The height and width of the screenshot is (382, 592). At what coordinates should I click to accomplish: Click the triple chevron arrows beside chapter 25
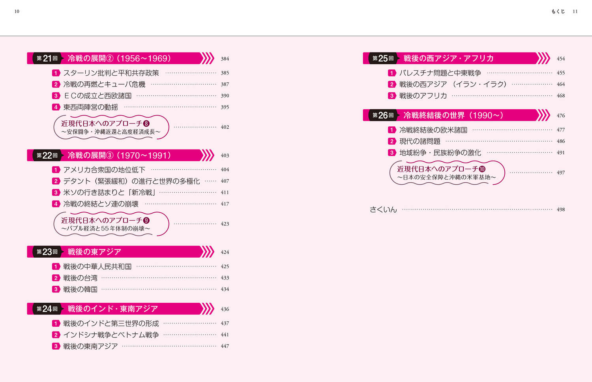click(544, 58)
